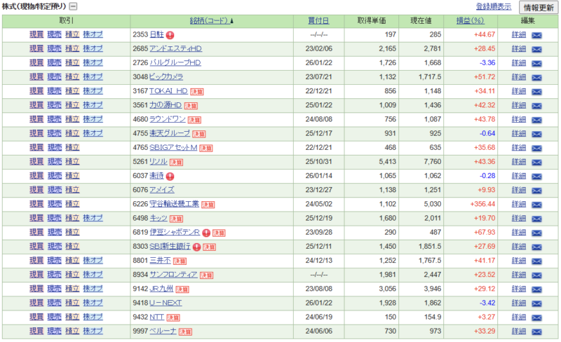Click the envelope icon in the ベルーナ row
The width and height of the screenshot is (561, 342).
click(x=537, y=331)
